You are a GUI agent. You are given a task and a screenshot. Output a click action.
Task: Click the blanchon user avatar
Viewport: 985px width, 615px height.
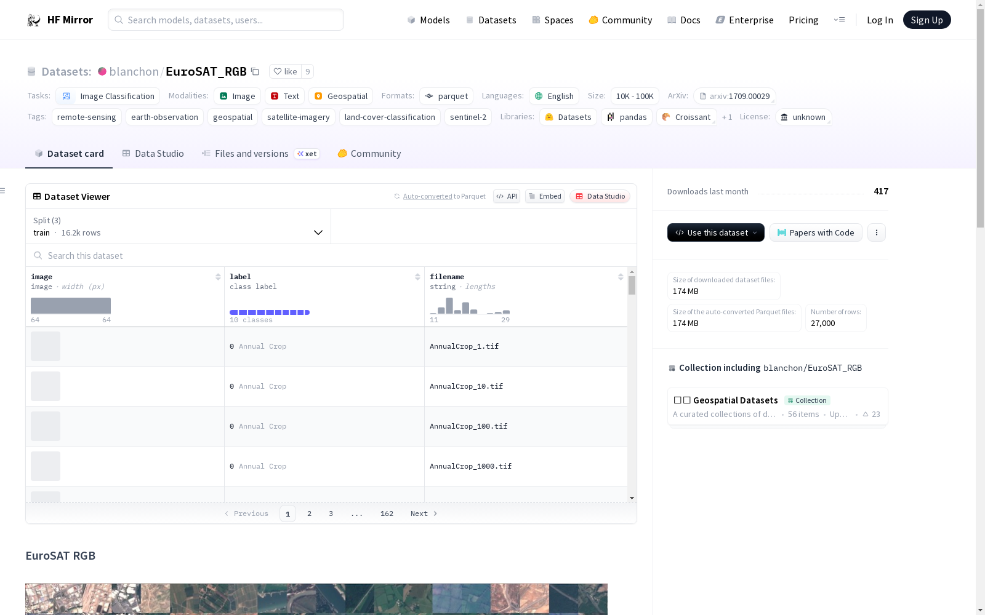pos(102,71)
